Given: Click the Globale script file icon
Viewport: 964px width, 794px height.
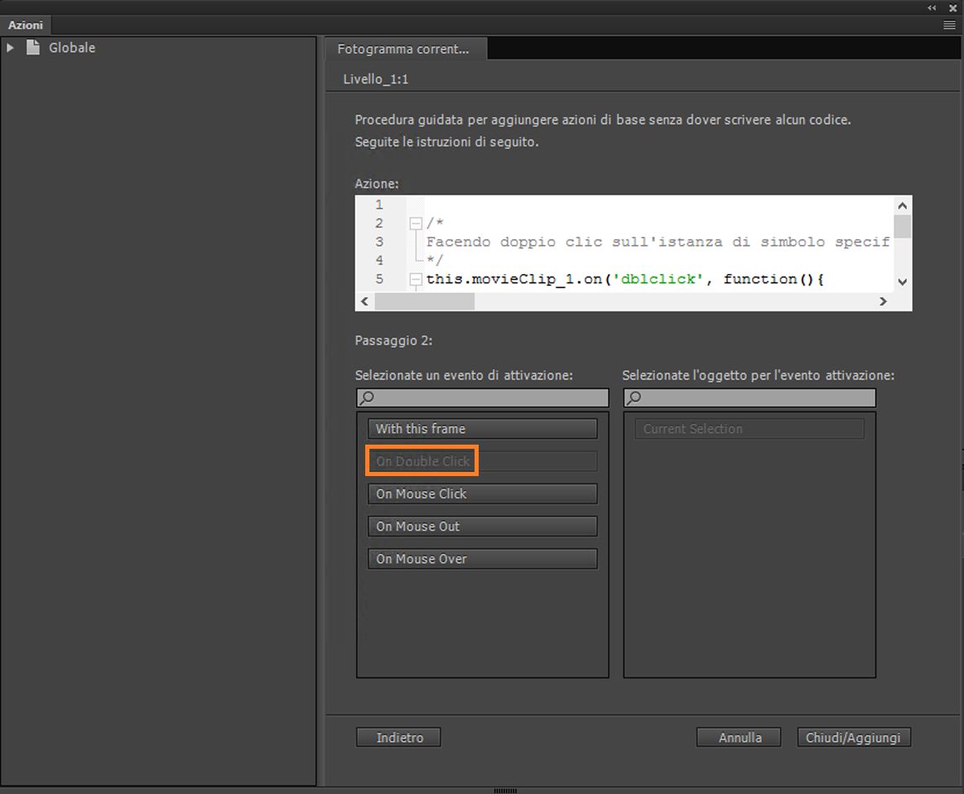Looking at the screenshot, I should tap(33, 47).
